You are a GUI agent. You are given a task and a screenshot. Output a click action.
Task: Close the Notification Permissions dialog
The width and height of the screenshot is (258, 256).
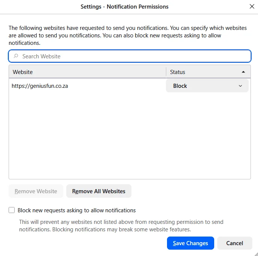pos(252,6)
